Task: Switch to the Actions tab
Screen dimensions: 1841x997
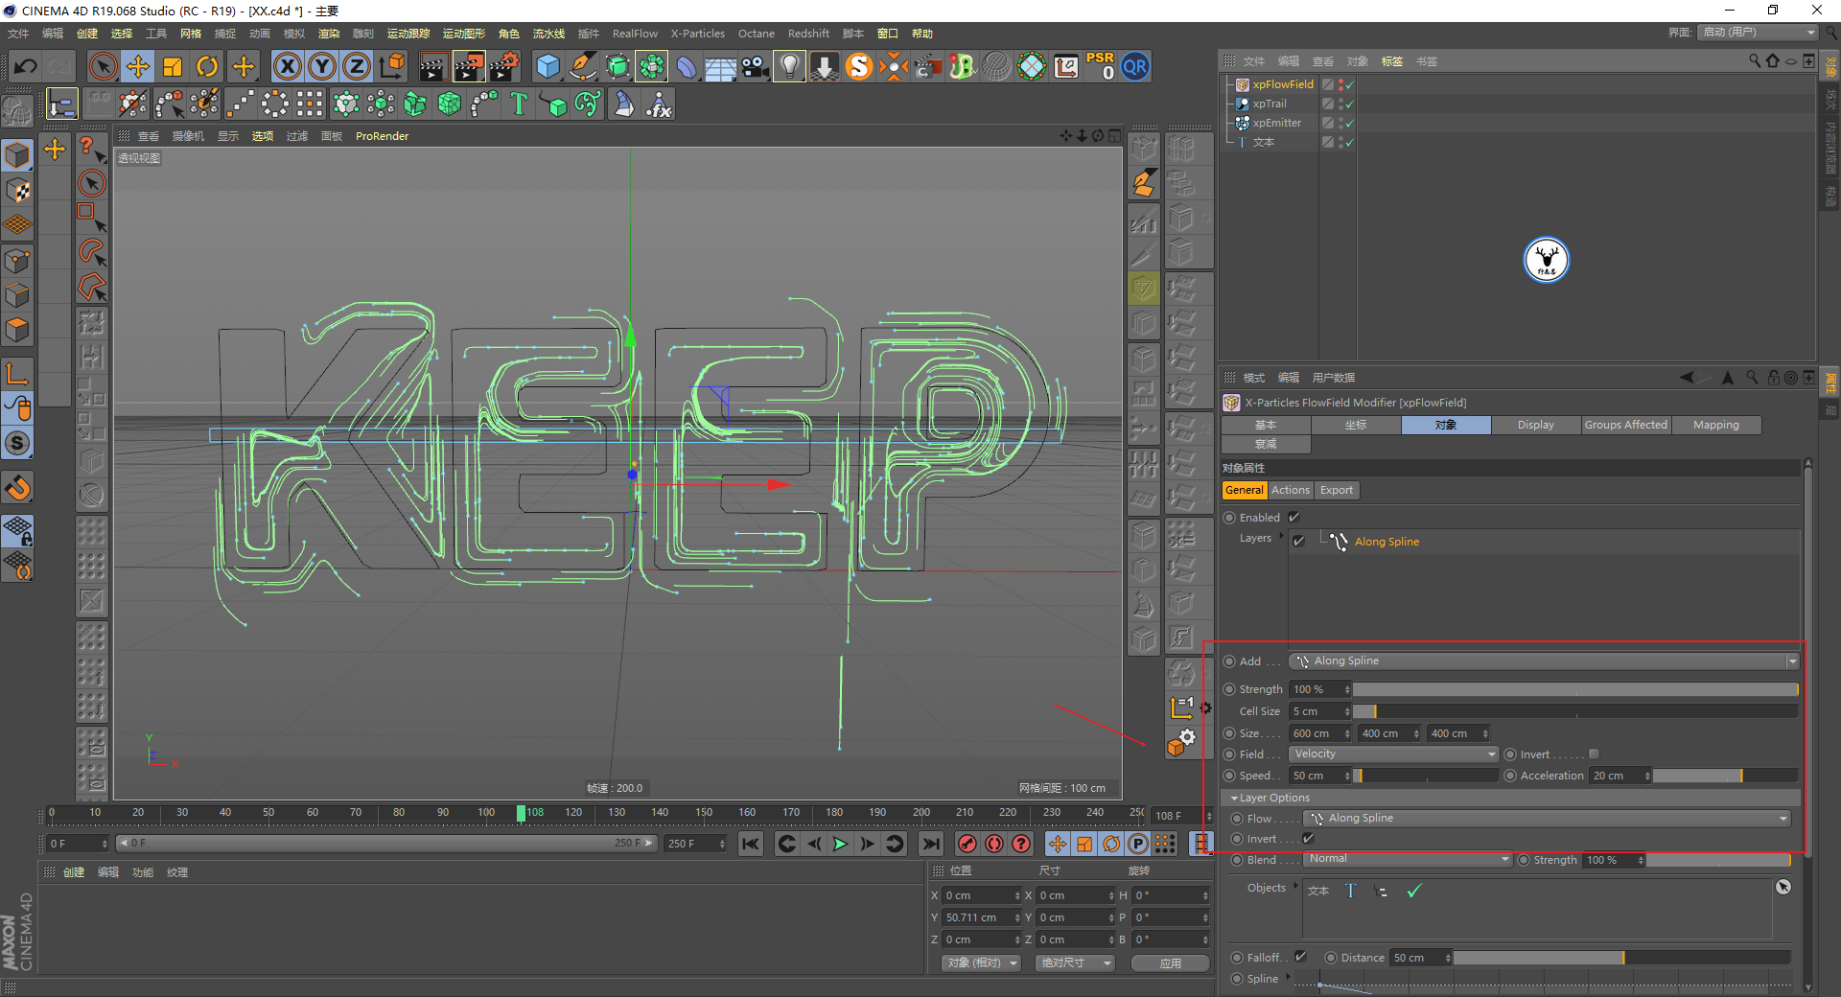Action: click(1290, 490)
